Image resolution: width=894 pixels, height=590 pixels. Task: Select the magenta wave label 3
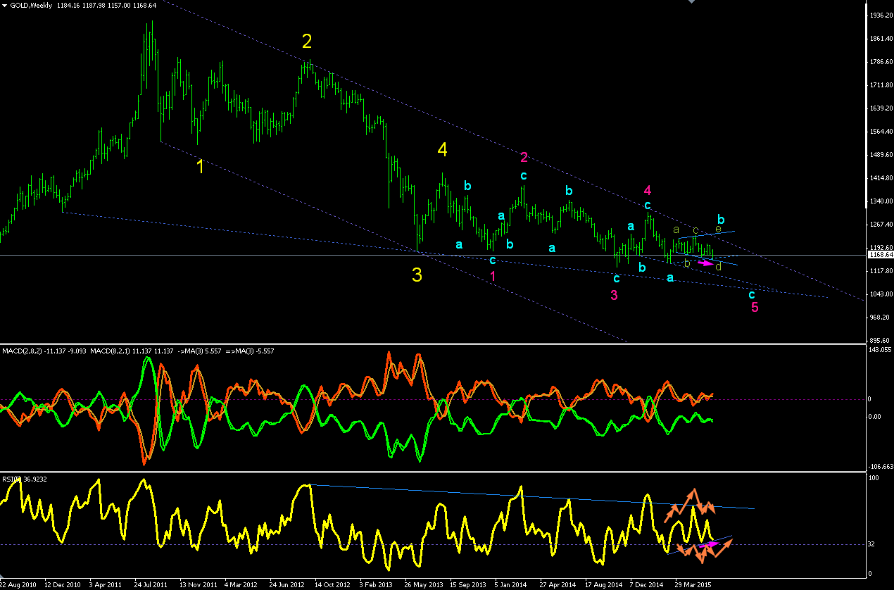614,295
